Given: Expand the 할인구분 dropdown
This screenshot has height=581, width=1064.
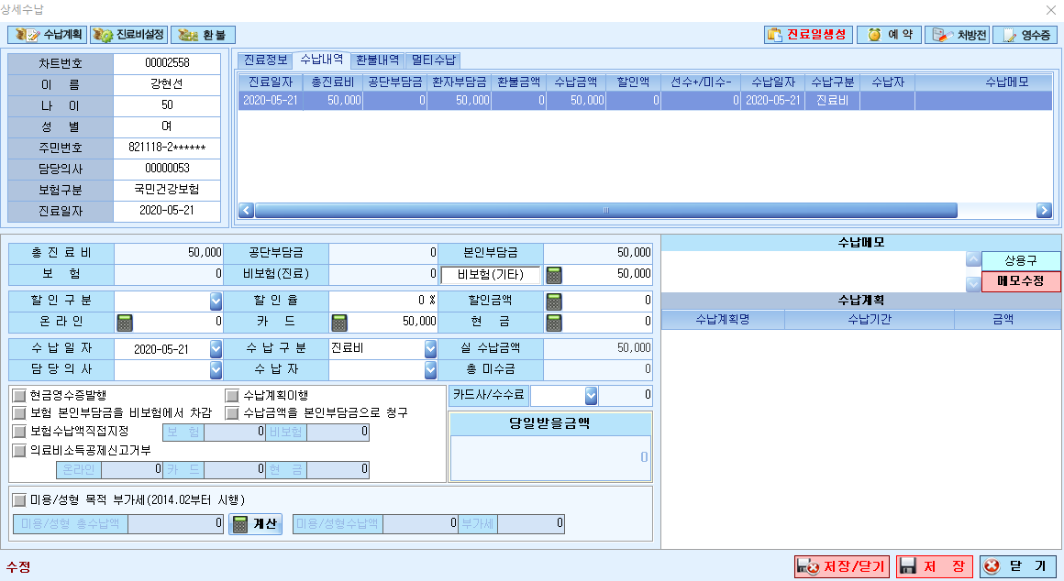Looking at the screenshot, I should pyautogui.click(x=216, y=301).
